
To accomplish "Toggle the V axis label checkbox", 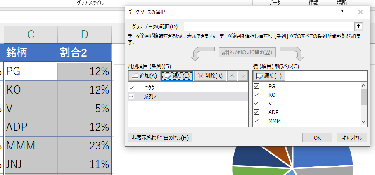I will [256, 103].
